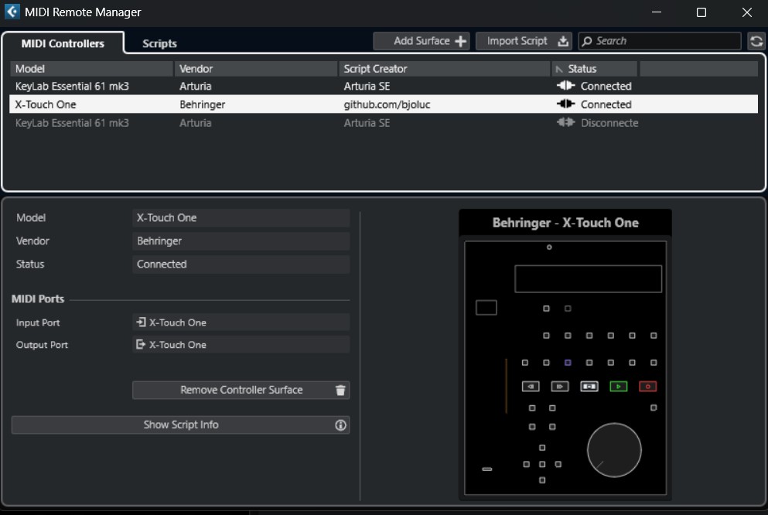Screen dimensions: 768x515
Task: Click the plus icon on Add Surface
Action: 460,41
